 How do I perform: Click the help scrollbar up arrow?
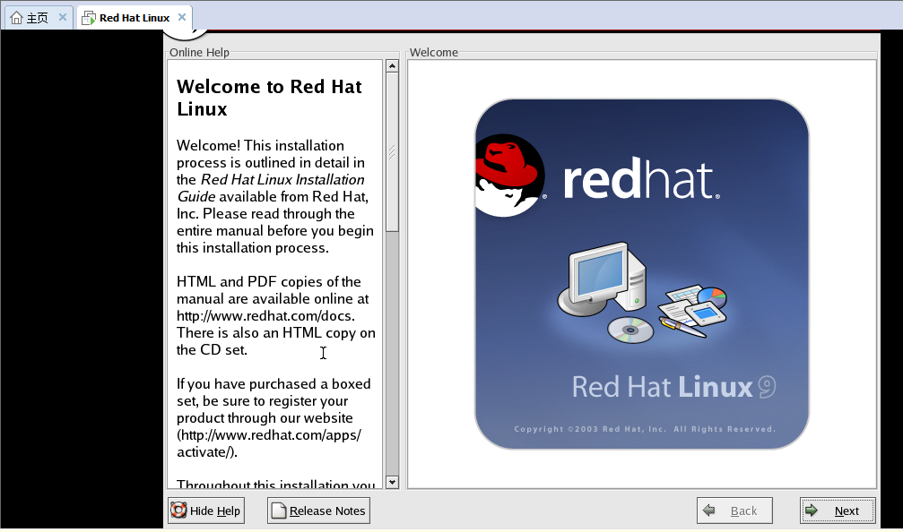pos(392,66)
